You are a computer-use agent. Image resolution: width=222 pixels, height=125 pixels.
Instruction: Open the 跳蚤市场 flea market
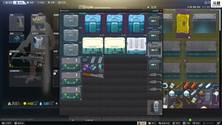164,123
